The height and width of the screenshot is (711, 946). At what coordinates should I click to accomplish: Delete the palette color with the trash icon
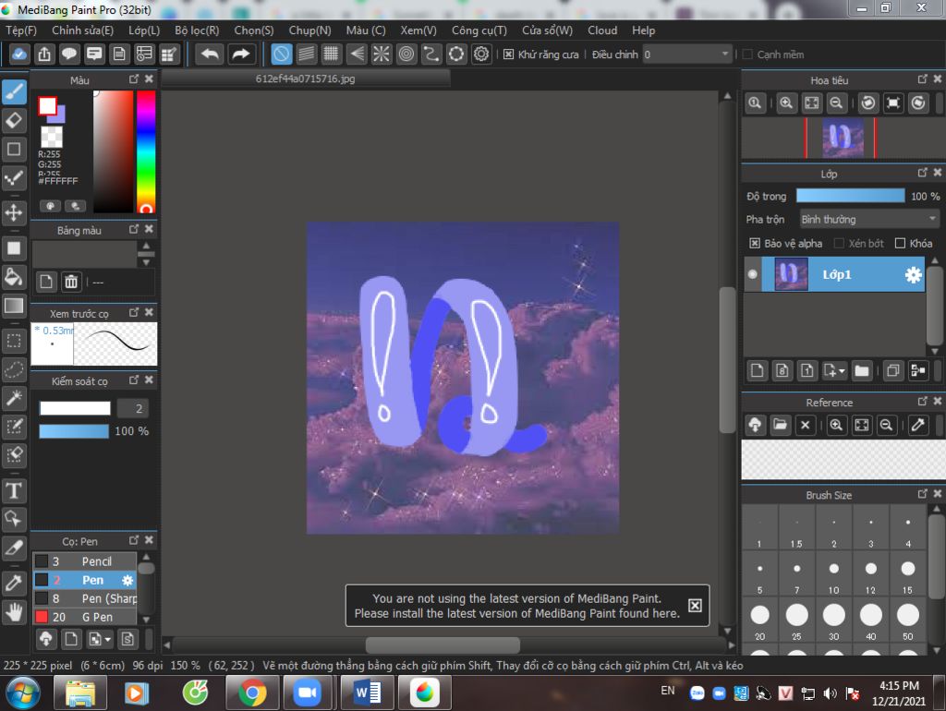(x=71, y=282)
